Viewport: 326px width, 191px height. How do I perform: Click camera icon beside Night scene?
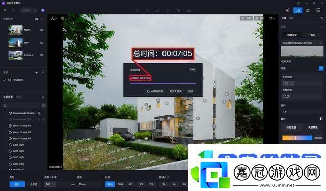click(x=42, y=30)
